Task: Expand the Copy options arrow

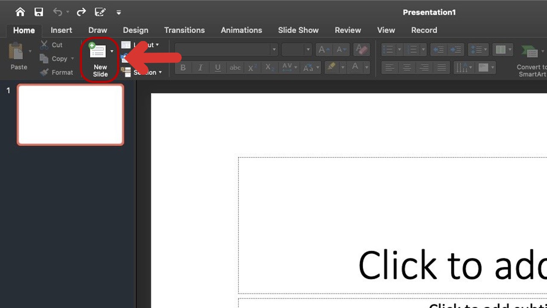Action: click(x=72, y=59)
